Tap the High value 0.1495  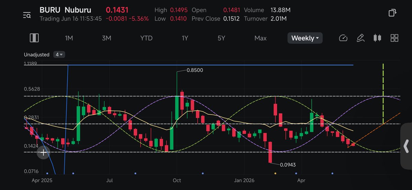178,10
